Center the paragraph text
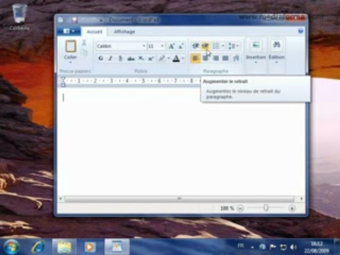Image resolution: width=340 pixels, height=255 pixels. [205, 58]
